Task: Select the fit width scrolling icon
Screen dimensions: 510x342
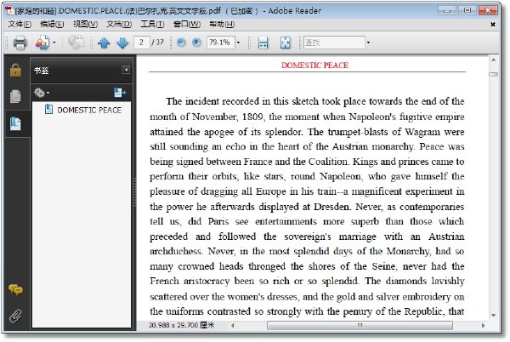Action: pos(263,43)
